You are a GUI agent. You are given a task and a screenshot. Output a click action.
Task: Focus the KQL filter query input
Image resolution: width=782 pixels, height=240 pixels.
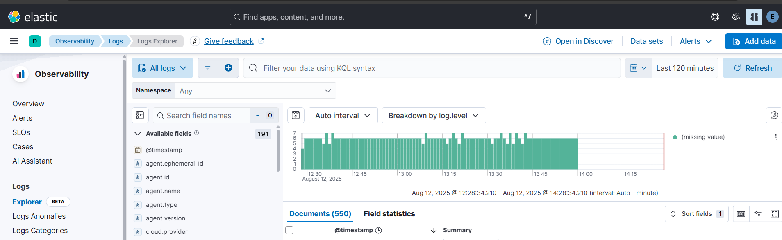coord(432,68)
